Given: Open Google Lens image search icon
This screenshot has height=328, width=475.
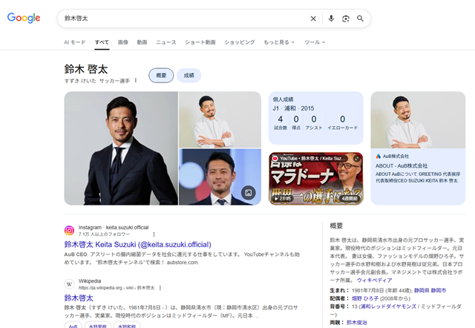Looking at the screenshot, I should click(346, 19).
